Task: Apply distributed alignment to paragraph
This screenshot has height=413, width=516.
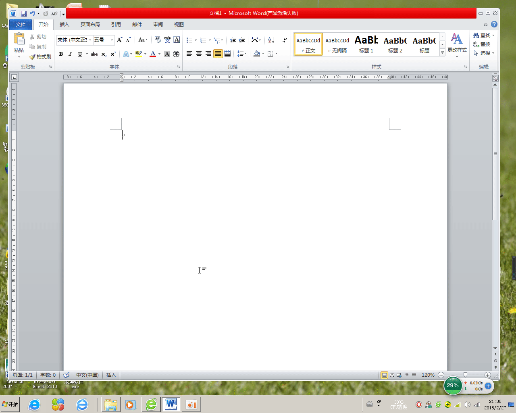Action: pyautogui.click(x=228, y=54)
